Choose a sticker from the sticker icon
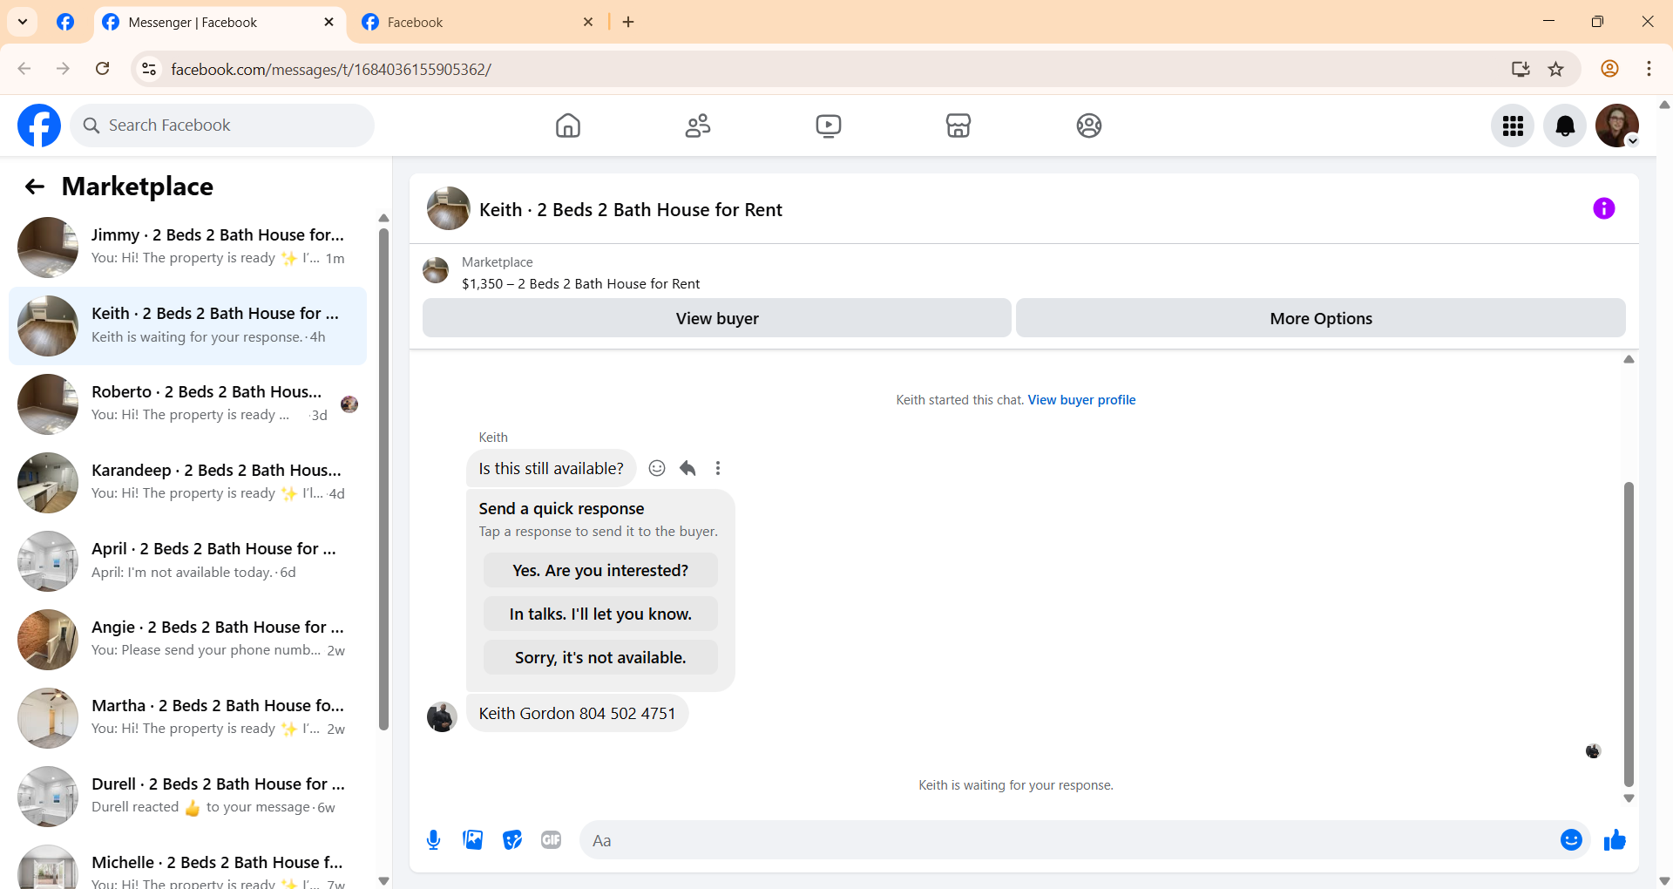 [512, 840]
